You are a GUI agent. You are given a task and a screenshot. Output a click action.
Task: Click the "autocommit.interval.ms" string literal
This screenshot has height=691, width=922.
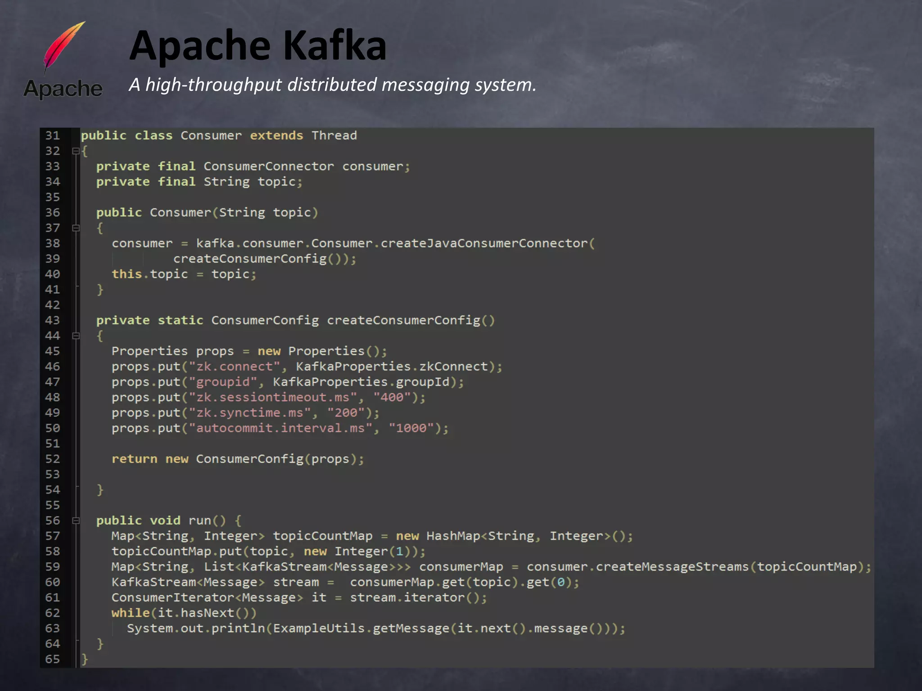280,428
